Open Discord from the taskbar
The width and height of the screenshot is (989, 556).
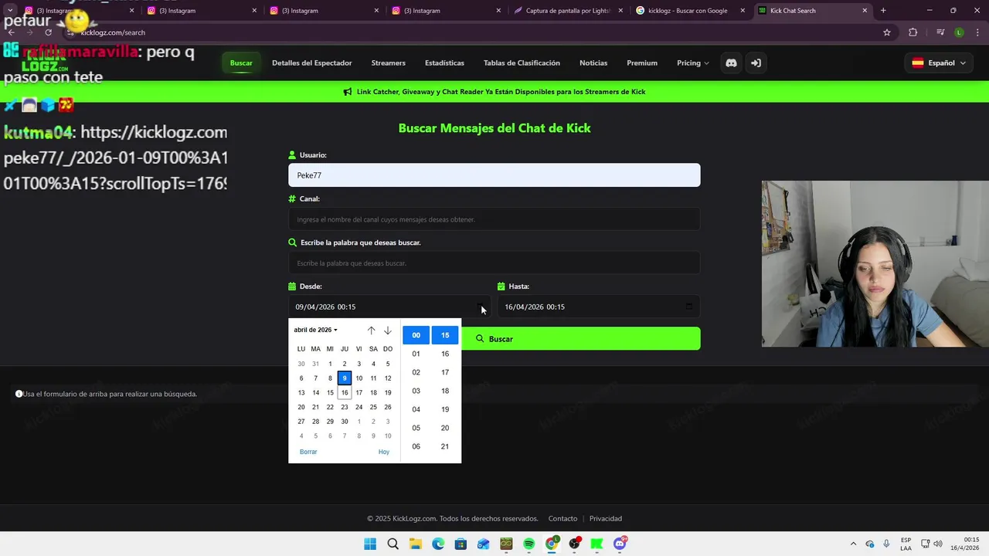point(620,544)
